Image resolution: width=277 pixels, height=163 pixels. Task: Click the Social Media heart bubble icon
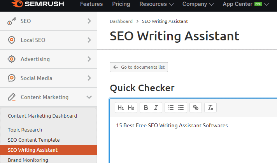click(12, 78)
